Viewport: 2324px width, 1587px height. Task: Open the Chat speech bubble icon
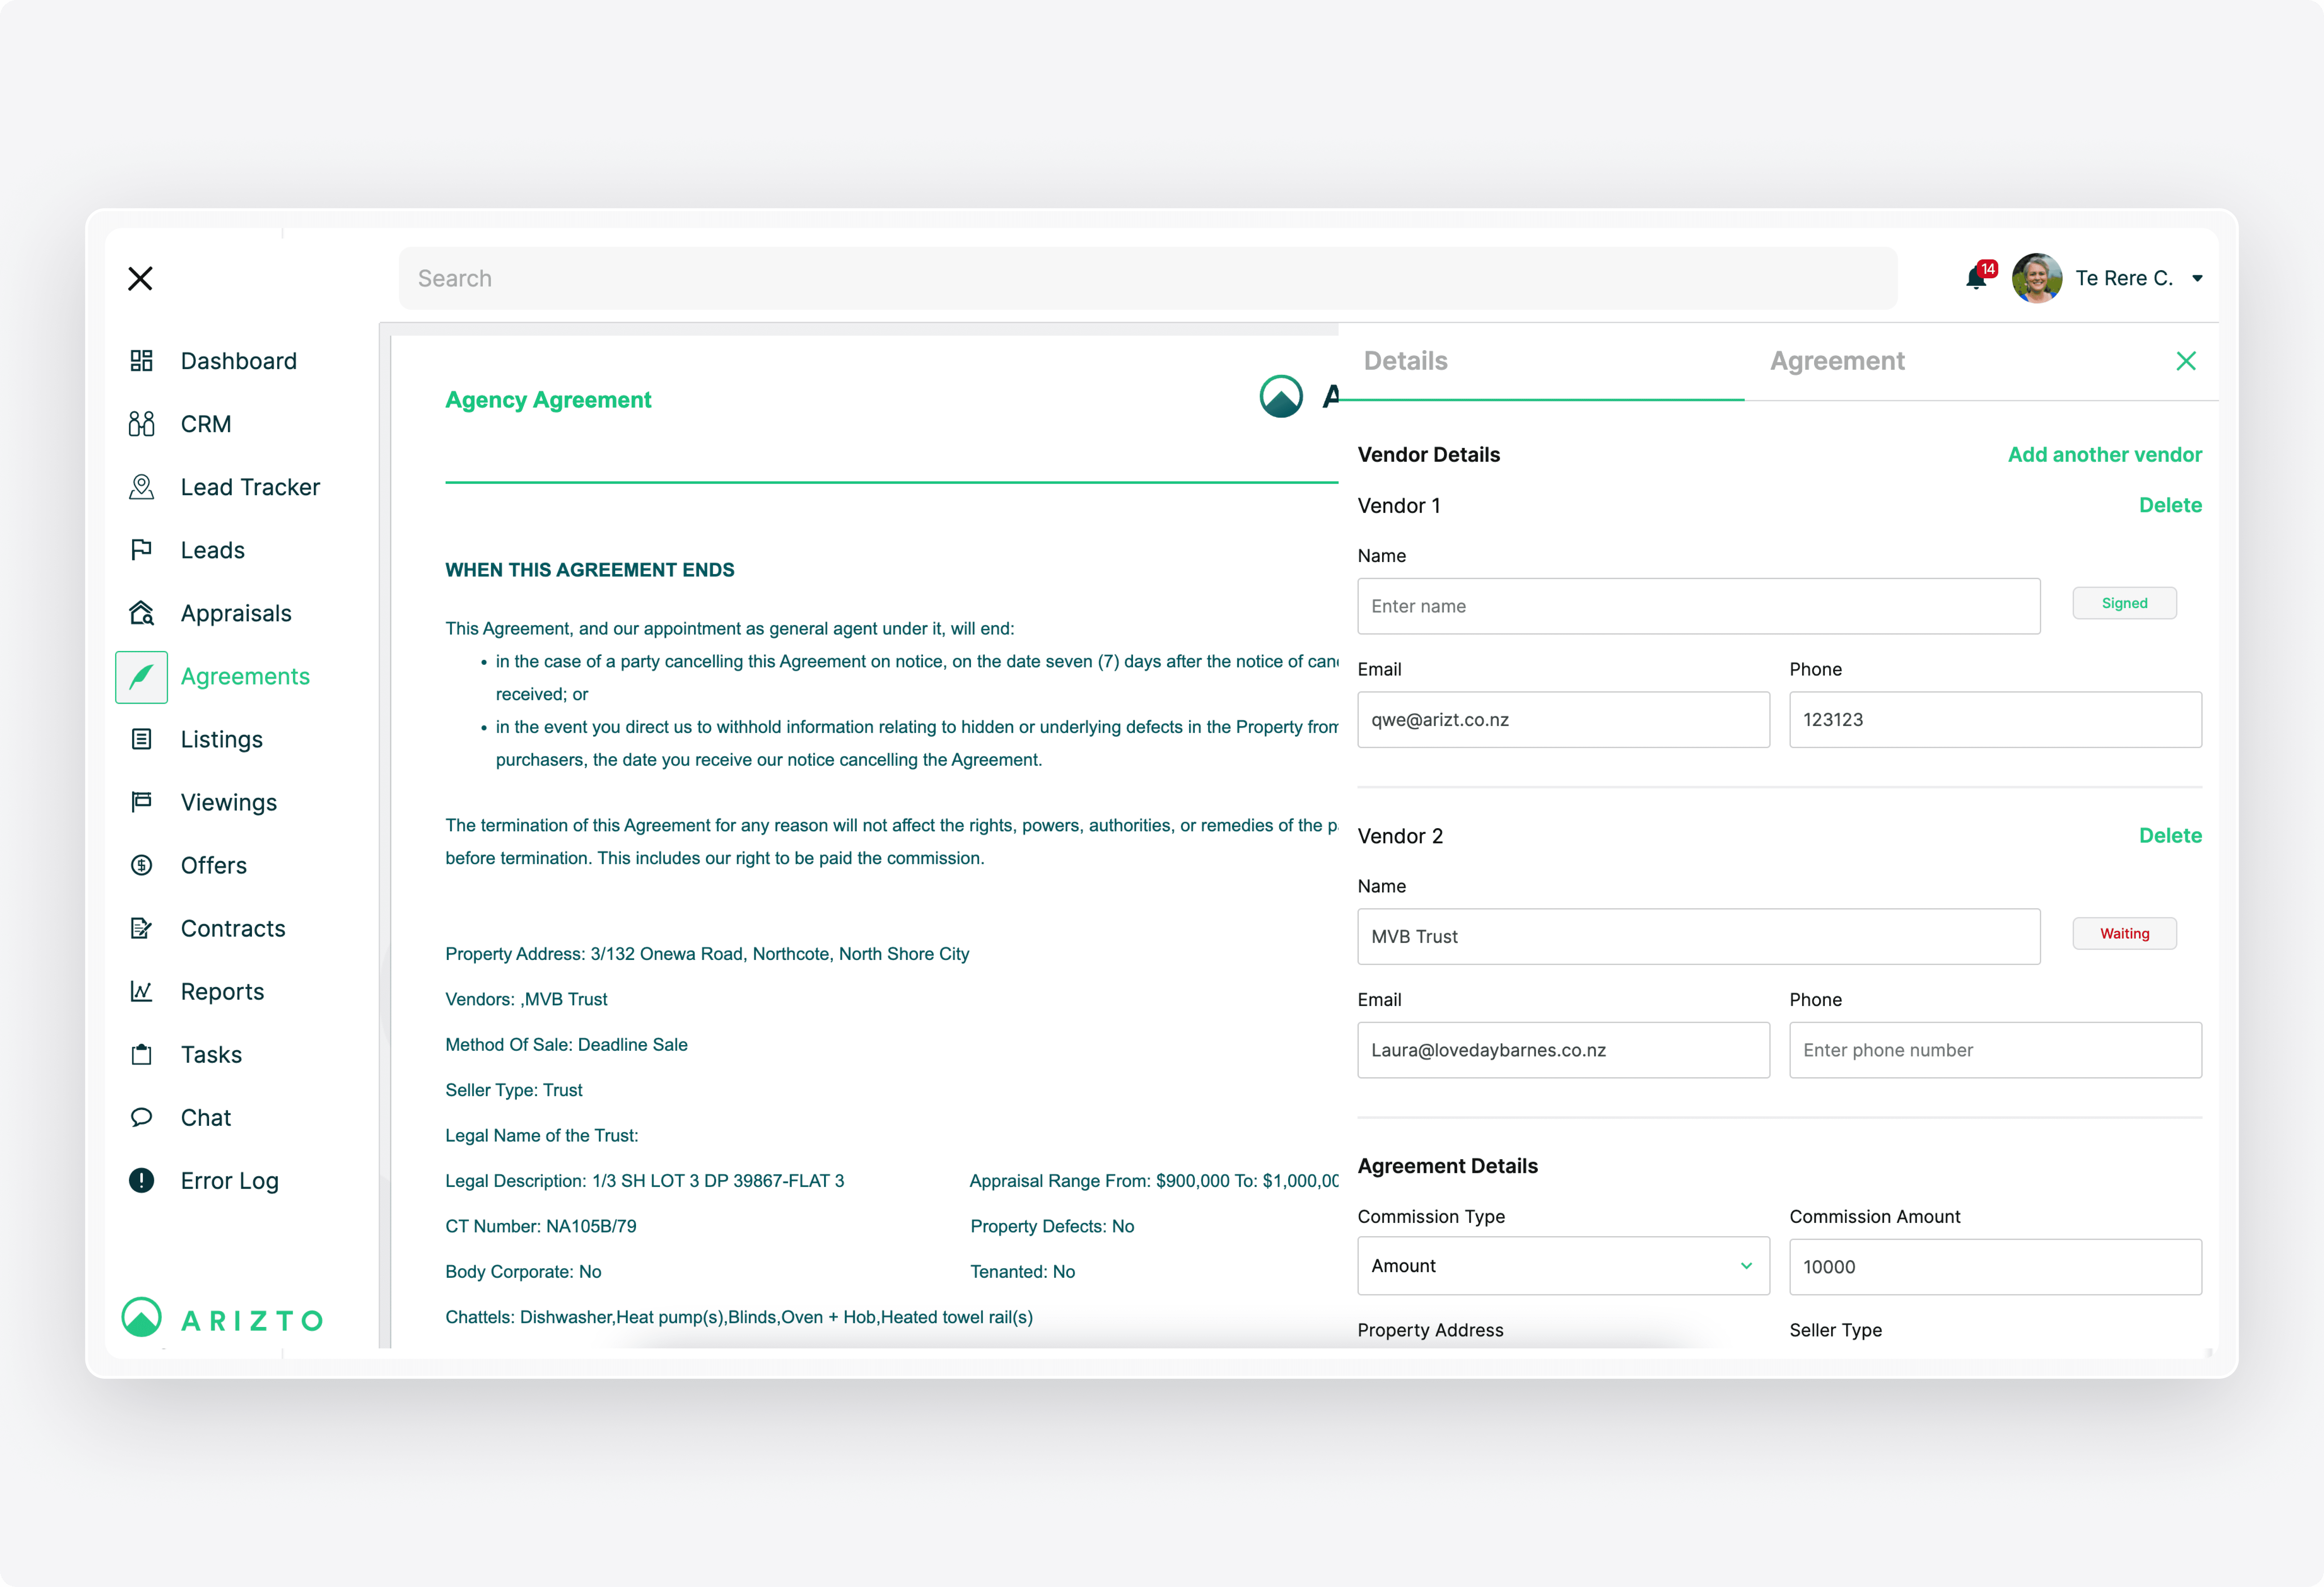[x=141, y=1117]
